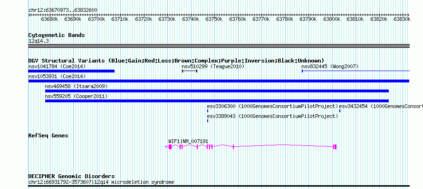Select the nsv1053931 (Coe2014) blue gain bar

point(219,81)
